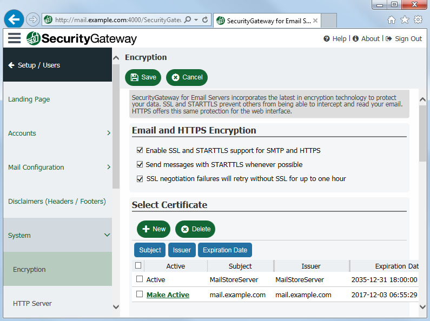The height and width of the screenshot is (321, 430).
Task: Click the mail.example.com issuer cell
Action: click(x=303, y=295)
